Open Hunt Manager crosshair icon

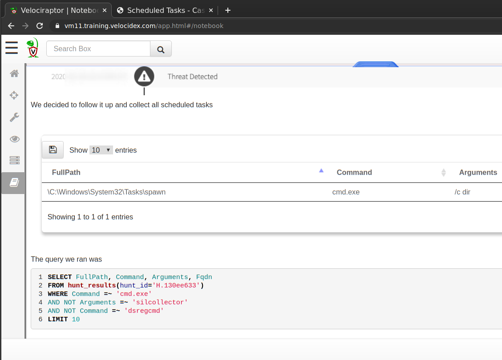[x=14, y=95]
